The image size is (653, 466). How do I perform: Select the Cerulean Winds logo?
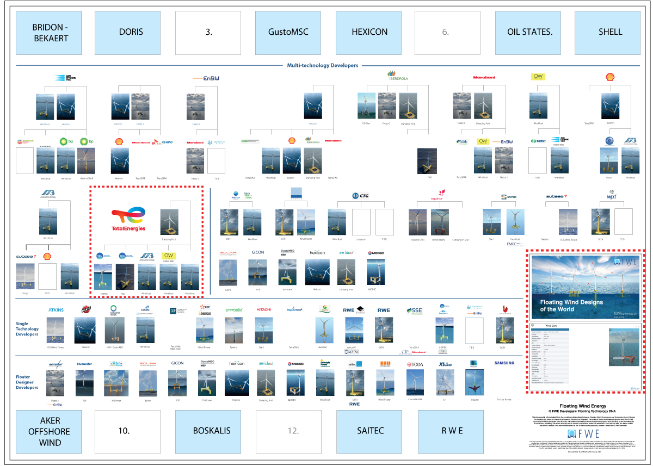(x=113, y=310)
